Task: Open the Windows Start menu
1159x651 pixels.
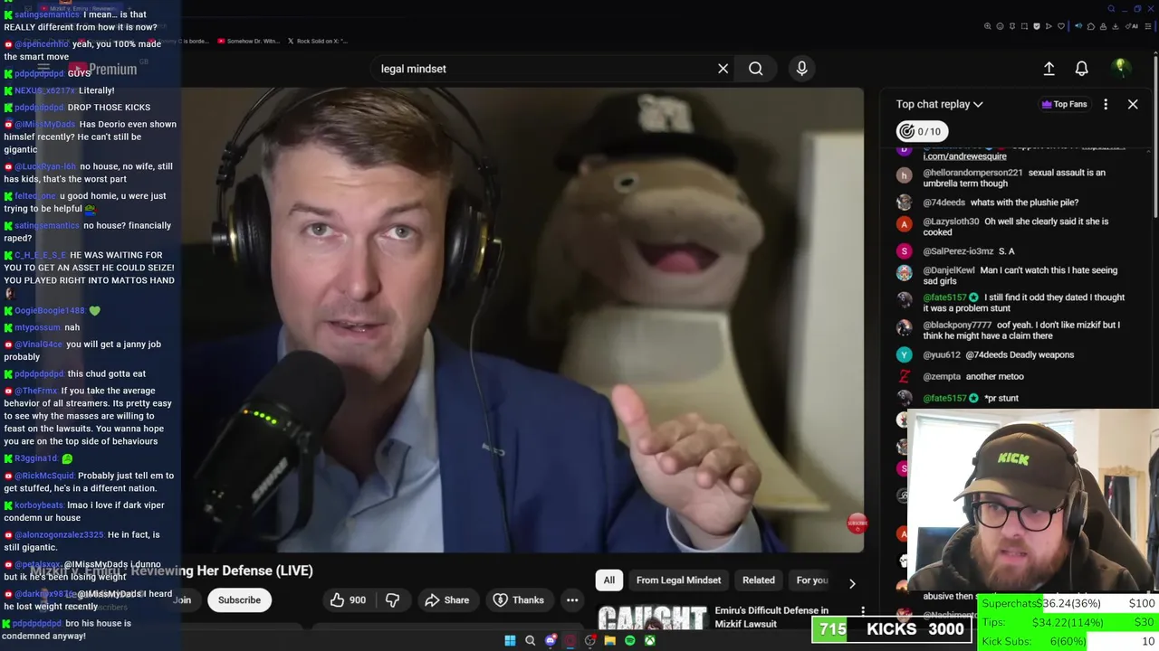Action: pos(510,641)
